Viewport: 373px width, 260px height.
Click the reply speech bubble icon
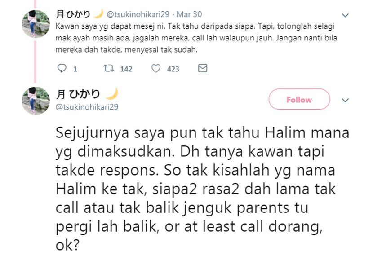62,68
